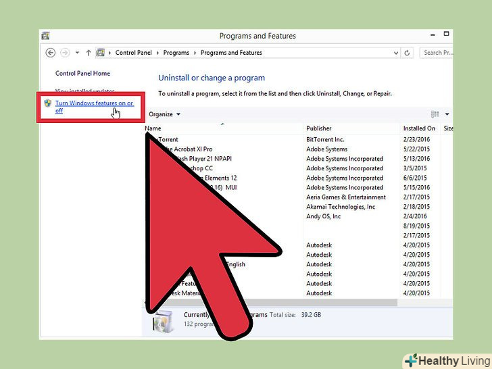Open recent locations dropdown arrow
Screen dimensions: 492x369
[x=77, y=53]
